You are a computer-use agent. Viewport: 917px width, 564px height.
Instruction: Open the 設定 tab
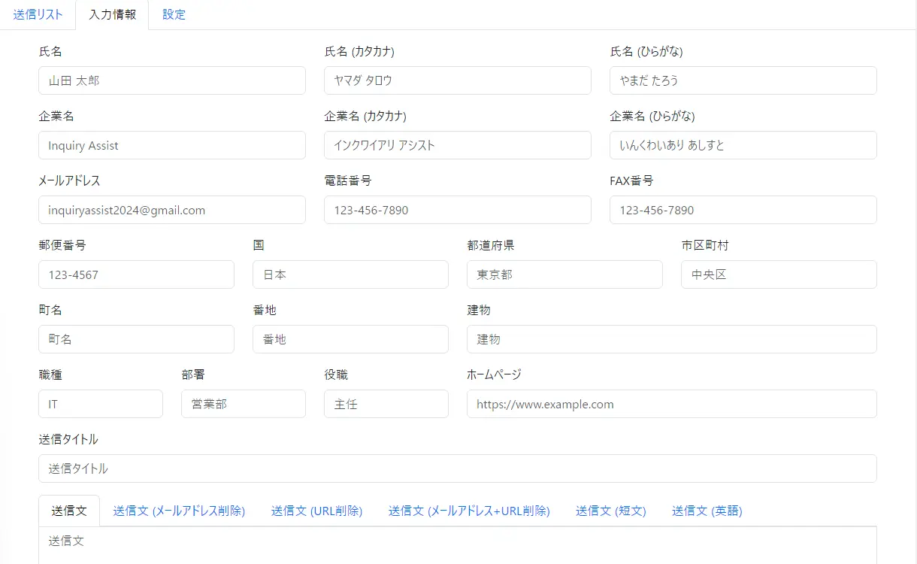pyautogui.click(x=174, y=14)
